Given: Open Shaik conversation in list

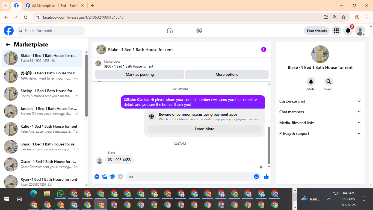Looking at the screenshot, I should tap(42, 147).
